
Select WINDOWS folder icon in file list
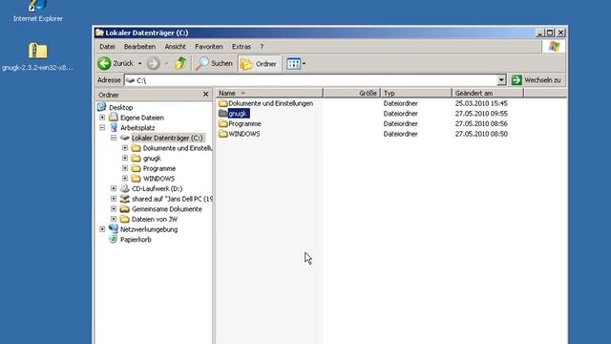click(x=222, y=134)
